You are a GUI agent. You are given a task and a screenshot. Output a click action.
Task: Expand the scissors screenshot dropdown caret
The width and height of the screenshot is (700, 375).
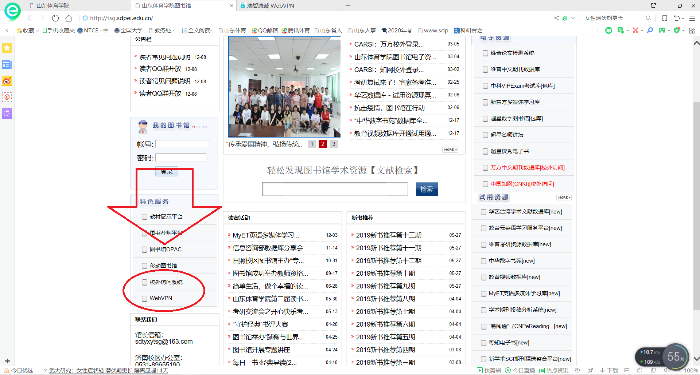click(x=642, y=31)
